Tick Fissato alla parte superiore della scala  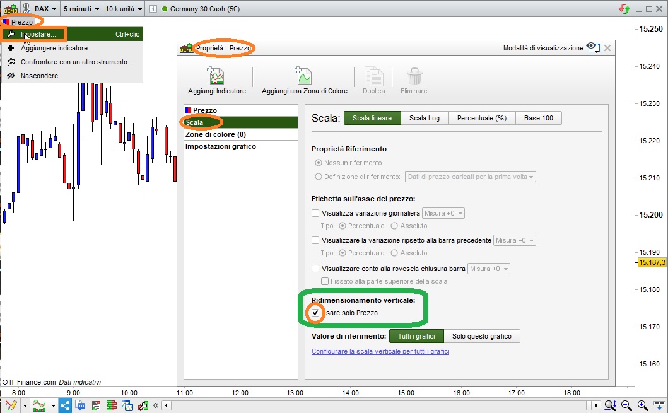pos(325,281)
